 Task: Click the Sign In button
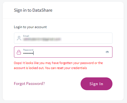click(97, 84)
